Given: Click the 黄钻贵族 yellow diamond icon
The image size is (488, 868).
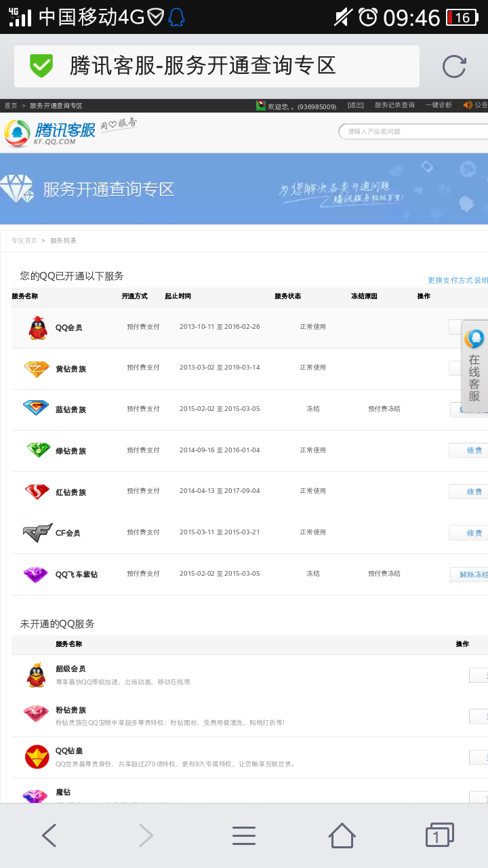Looking at the screenshot, I should click(x=37, y=369).
